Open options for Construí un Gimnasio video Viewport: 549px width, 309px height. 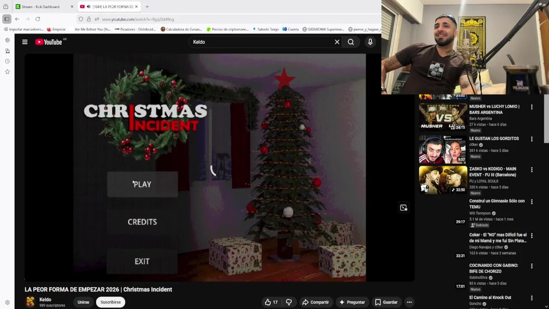[x=532, y=202]
